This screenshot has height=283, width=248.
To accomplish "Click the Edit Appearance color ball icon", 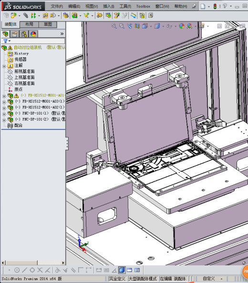I will pyautogui.click(x=182, y=26).
